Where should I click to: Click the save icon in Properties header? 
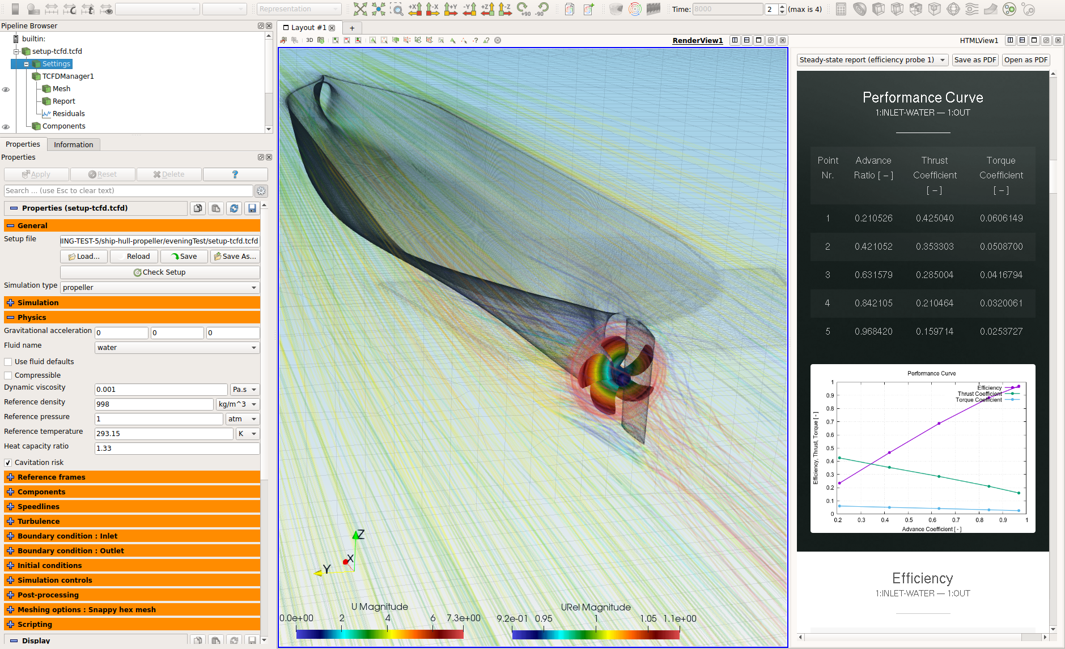click(x=252, y=208)
